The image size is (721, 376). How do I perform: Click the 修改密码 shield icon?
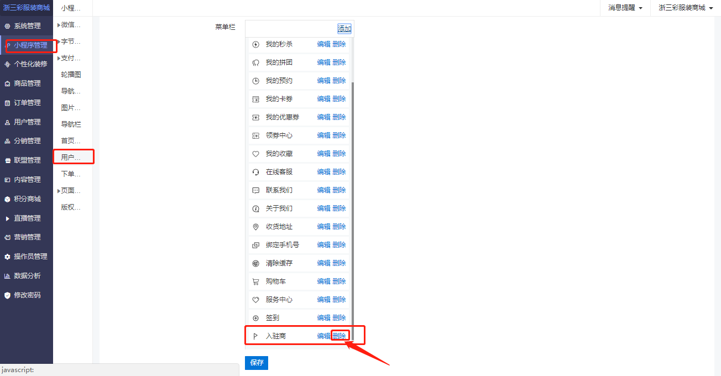coord(7,295)
